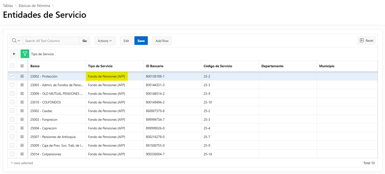Viewport: 385px width, 174px height.
Task: Select the 25002 - Caxdac row checkbox
Action: pyautogui.click(x=12, y=111)
